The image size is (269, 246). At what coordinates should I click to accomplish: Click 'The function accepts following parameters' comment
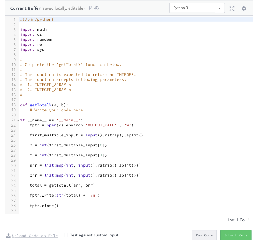pyautogui.click(x=73, y=79)
